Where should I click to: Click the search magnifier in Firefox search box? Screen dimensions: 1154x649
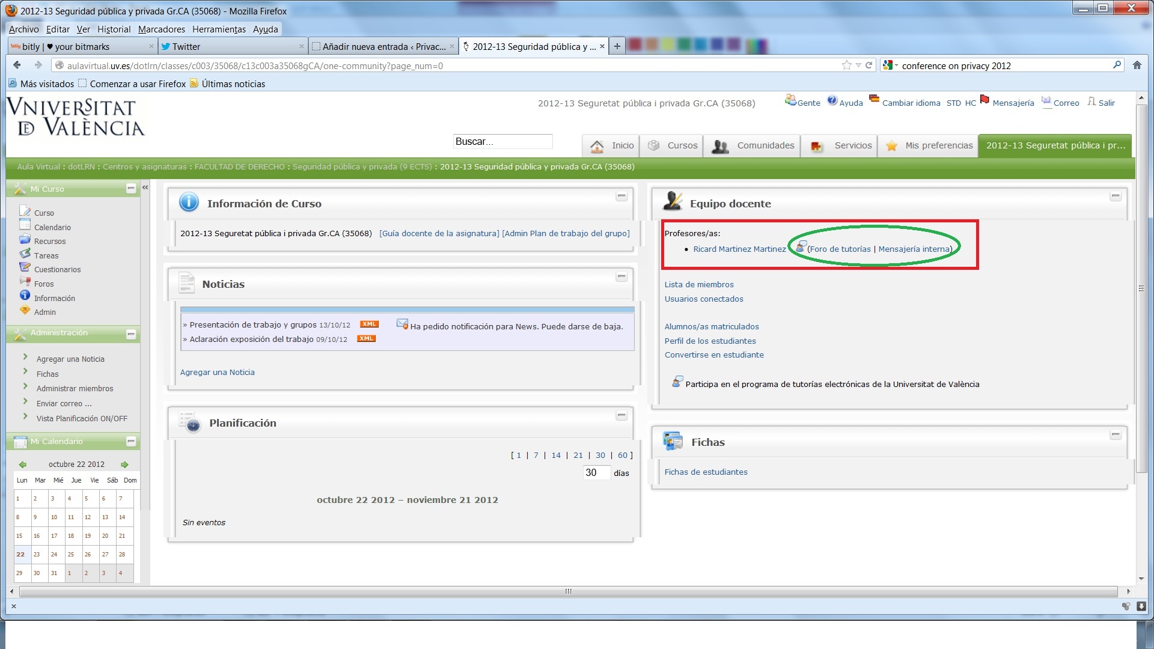(1117, 65)
